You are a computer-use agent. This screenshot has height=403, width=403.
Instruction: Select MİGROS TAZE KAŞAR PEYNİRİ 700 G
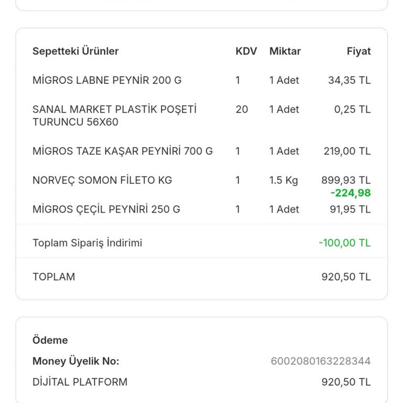[x=123, y=151]
